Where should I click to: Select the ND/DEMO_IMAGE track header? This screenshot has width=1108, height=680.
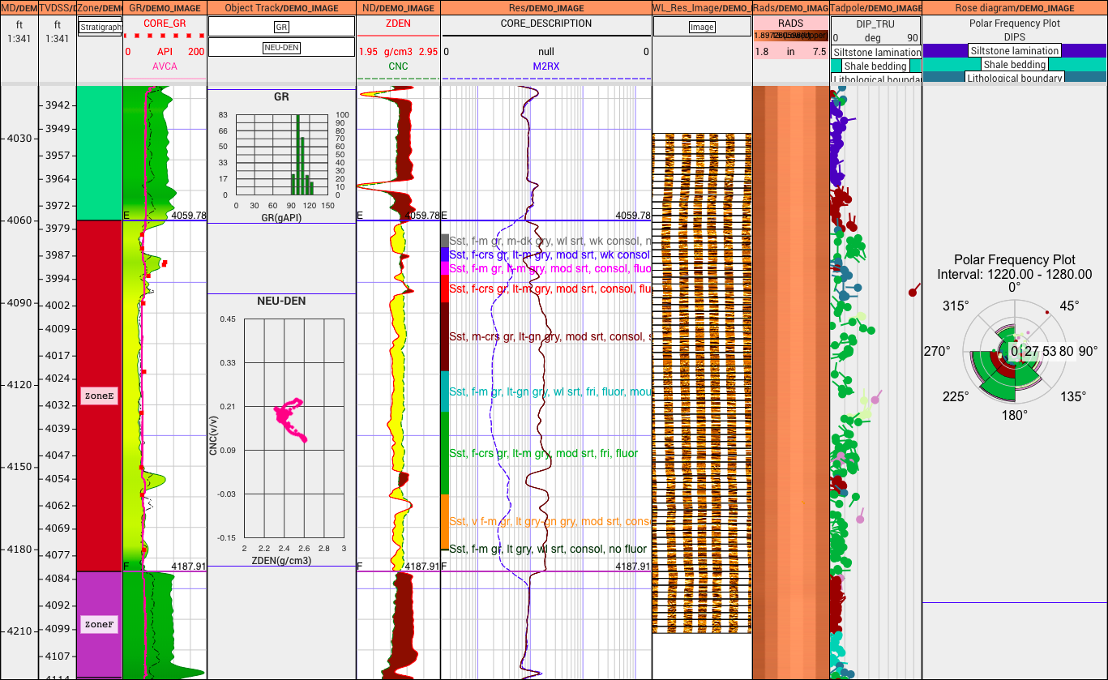[399, 7]
